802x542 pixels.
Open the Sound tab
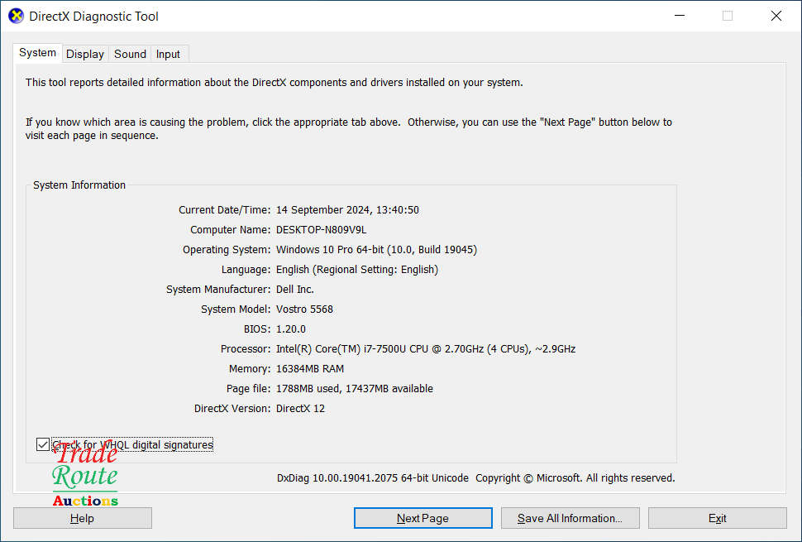coord(129,54)
